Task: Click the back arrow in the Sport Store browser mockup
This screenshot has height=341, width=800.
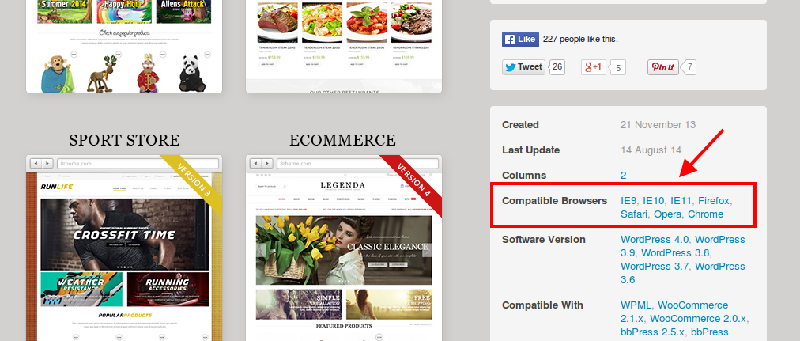Action: click(x=36, y=163)
